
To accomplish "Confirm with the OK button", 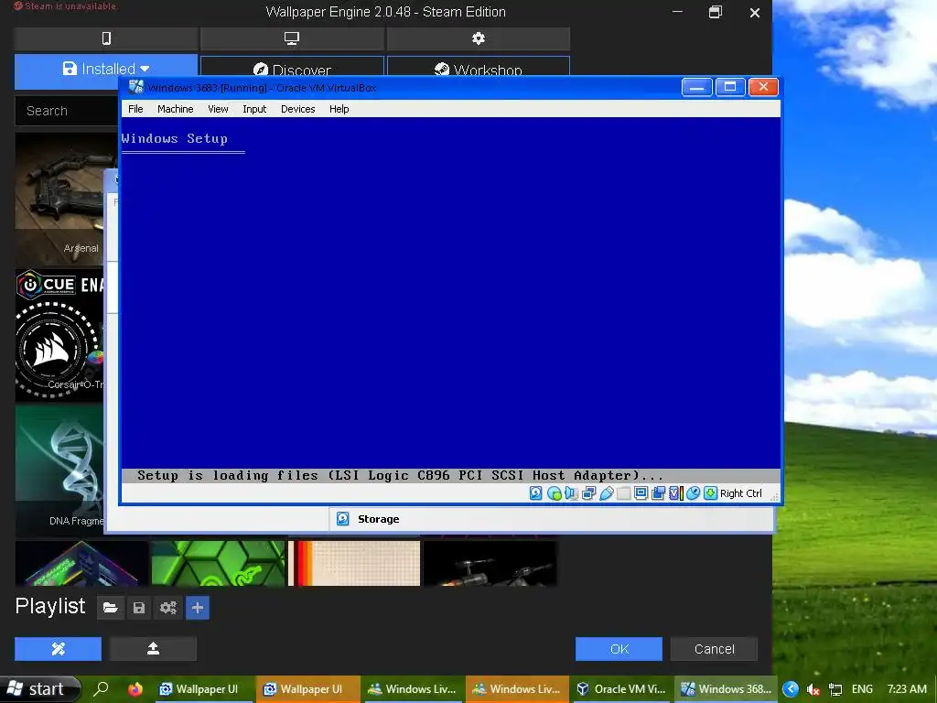I will 619,649.
